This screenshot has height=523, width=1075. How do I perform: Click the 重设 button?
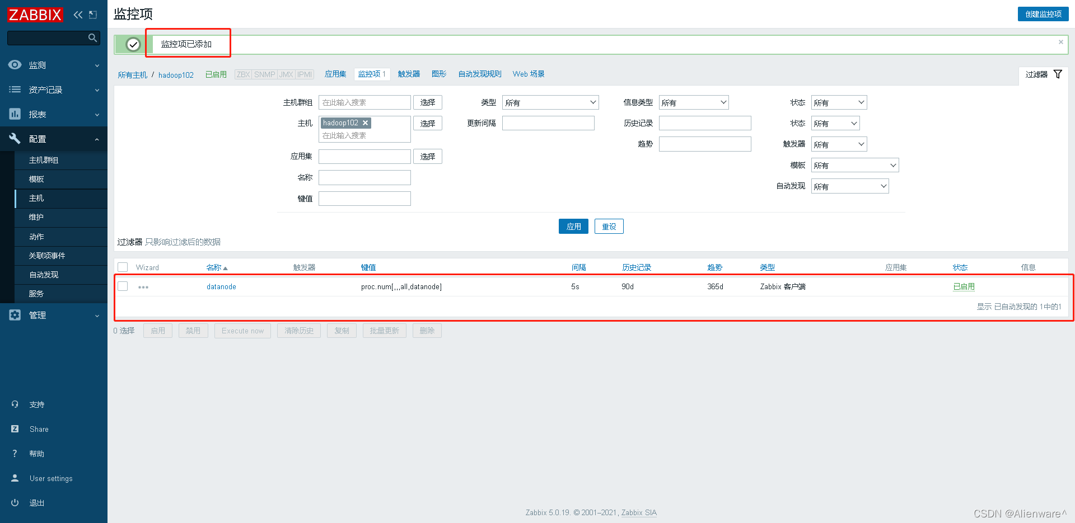tap(609, 227)
